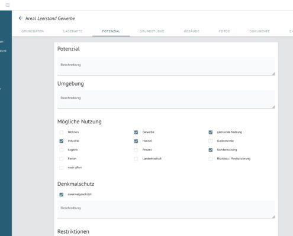Enable the Rückbau / Revitalisierung option
Viewport: 293px width, 236px height.
coord(211,159)
